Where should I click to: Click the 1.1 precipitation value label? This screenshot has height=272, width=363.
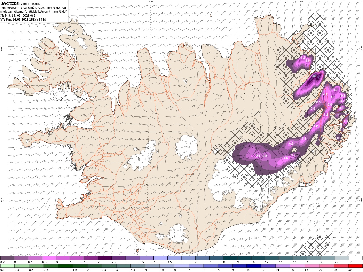tap(333, 97)
